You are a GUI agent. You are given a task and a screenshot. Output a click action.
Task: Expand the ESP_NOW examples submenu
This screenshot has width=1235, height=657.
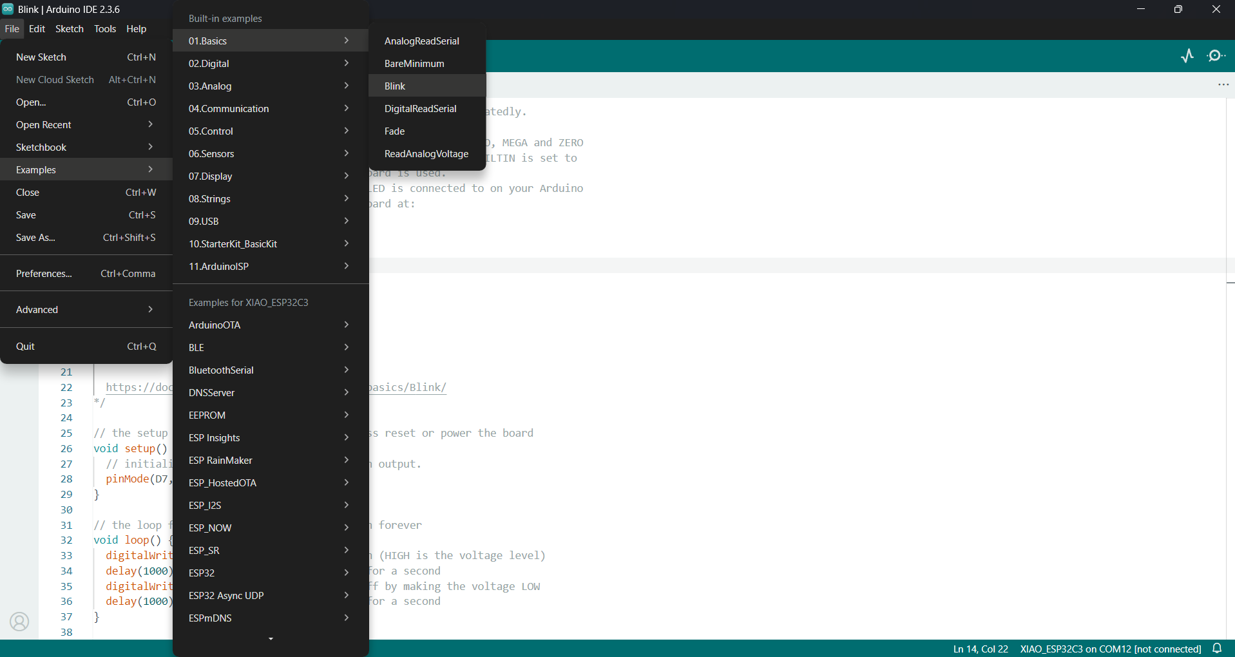point(271,528)
